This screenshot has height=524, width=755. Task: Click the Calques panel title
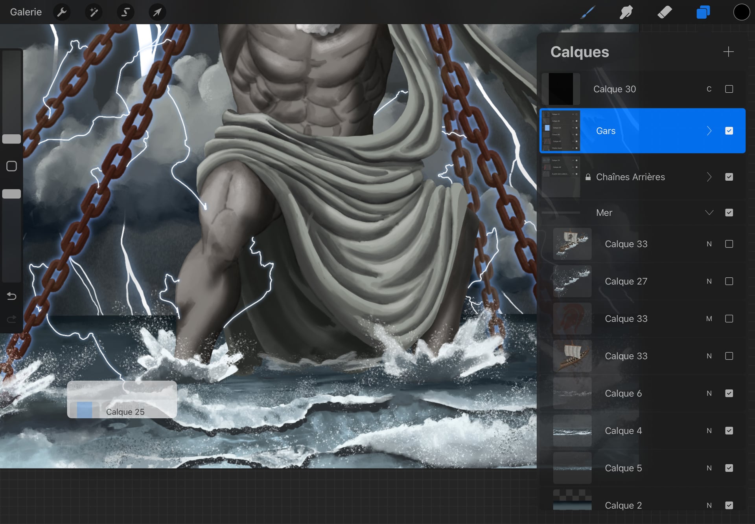point(580,52)
